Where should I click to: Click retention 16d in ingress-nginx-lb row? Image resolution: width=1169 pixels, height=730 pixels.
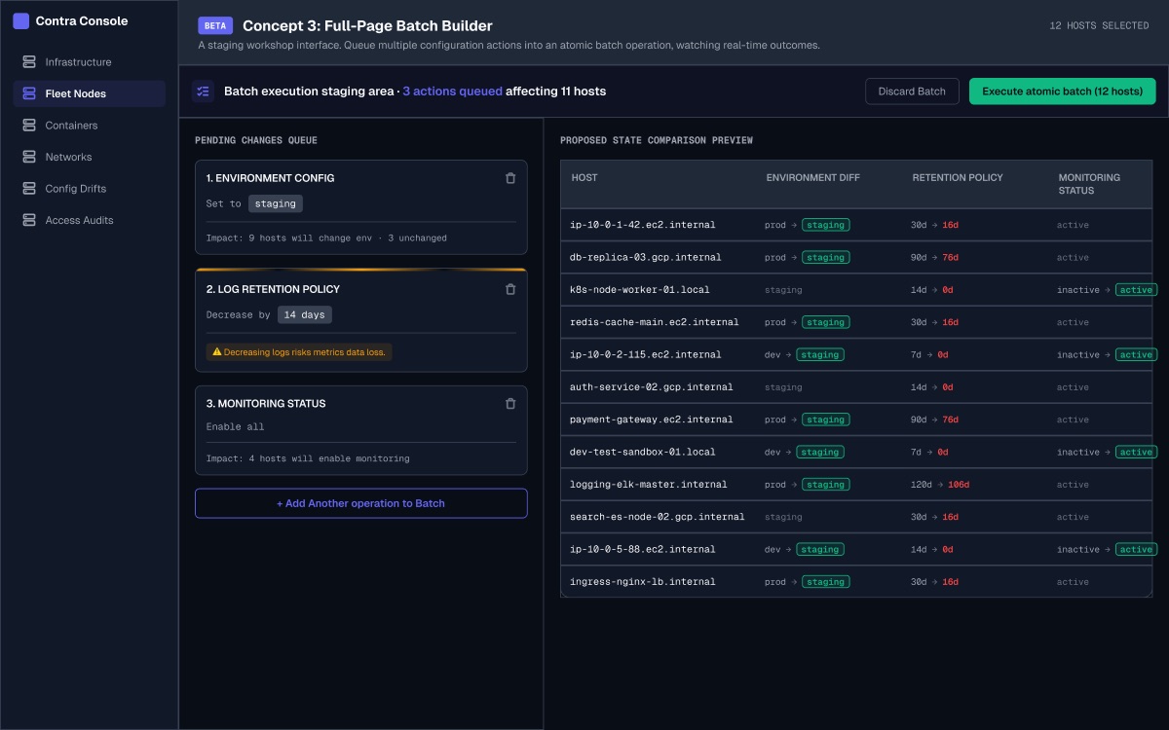[951, 582]
